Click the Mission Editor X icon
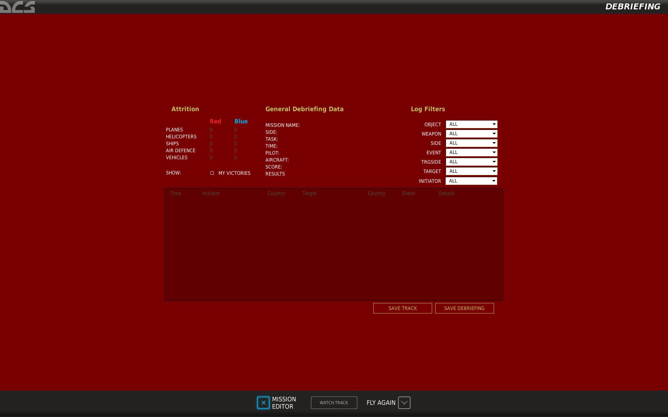This screenshot has height=417, width=668. click(x=263, y=403)
